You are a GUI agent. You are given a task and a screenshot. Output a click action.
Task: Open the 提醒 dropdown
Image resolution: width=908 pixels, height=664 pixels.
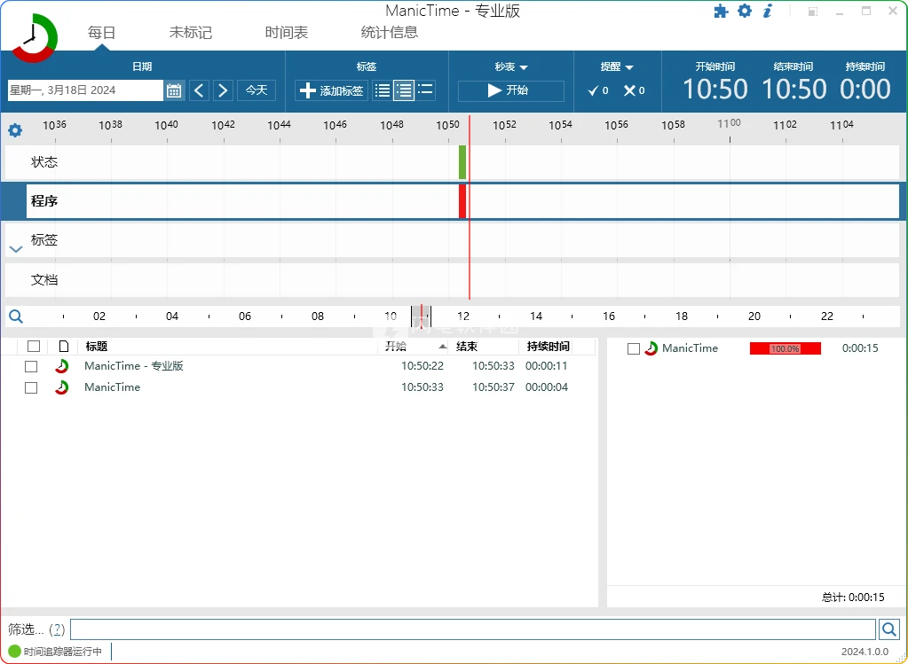pyautogui.click(x=617, y=67)
